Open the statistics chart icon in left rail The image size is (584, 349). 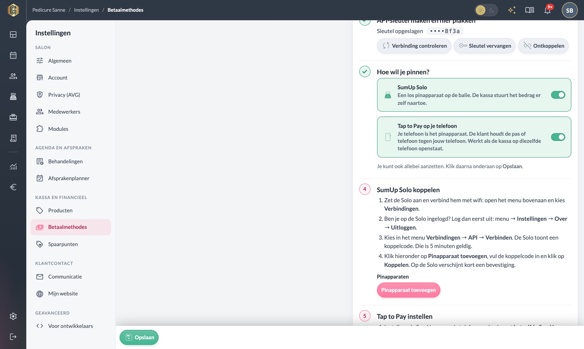click(13, 167)
